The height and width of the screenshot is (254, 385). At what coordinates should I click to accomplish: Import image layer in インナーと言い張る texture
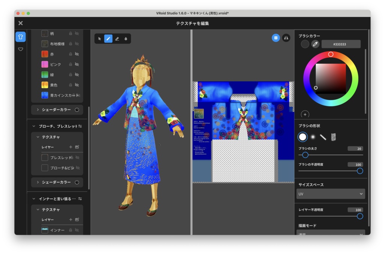tap(77, 220)
